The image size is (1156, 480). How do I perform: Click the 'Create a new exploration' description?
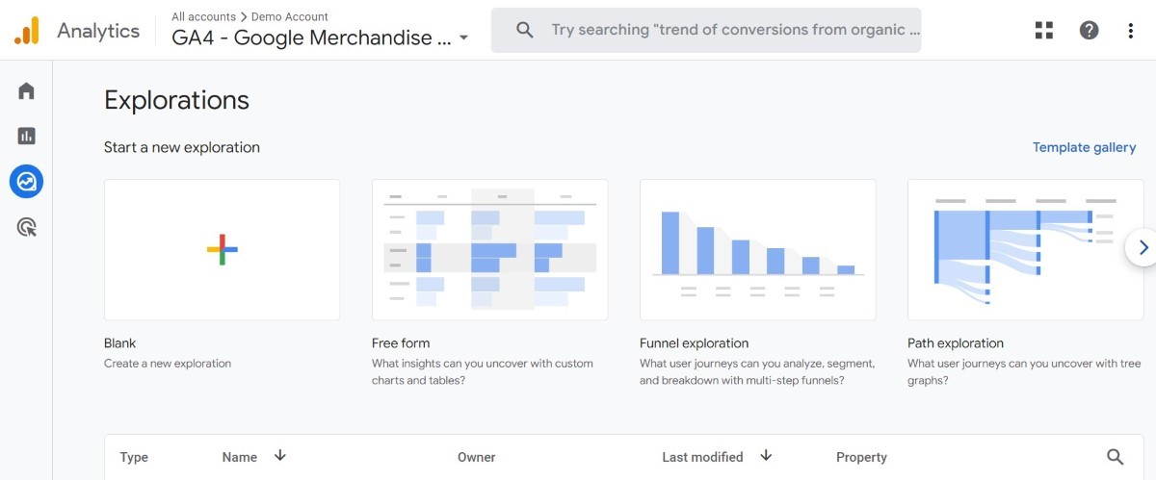point(168,364)
